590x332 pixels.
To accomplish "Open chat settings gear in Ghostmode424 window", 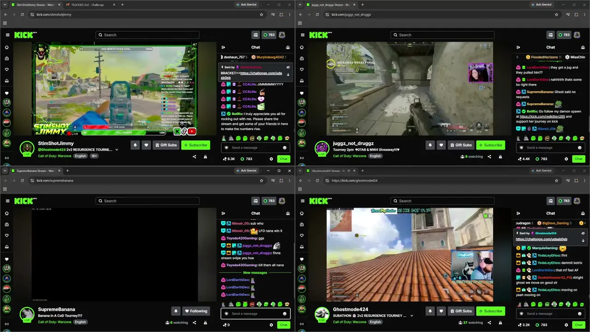I will pyautogui.click(x=566, y=325).
